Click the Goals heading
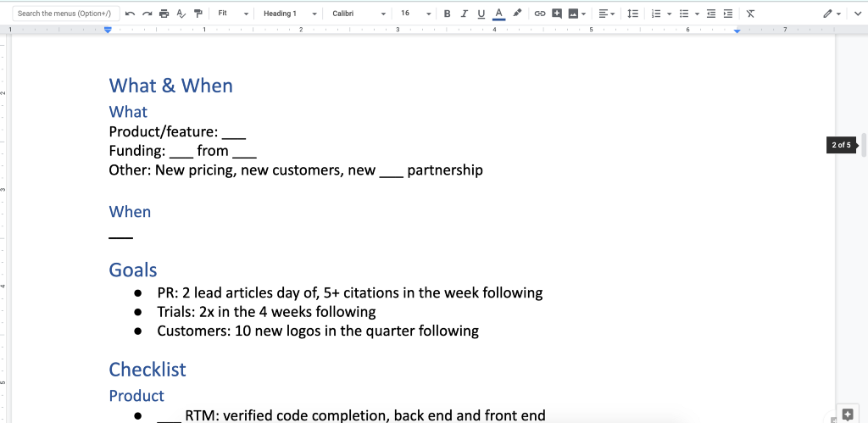Image resolution: width=868 pixels, height=423 pixels. click(133, 270)
